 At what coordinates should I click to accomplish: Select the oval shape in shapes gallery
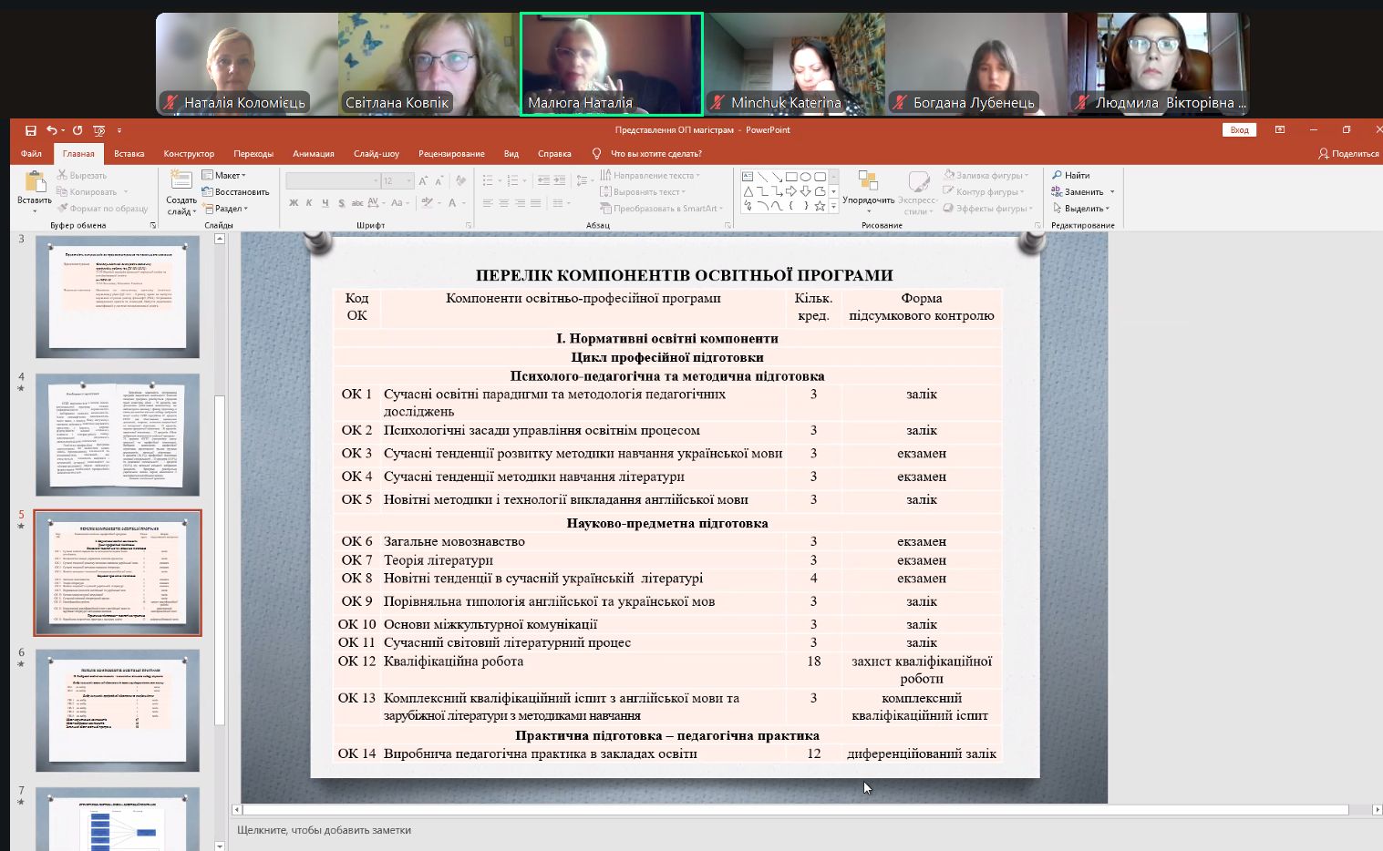(x=806, y=177)
